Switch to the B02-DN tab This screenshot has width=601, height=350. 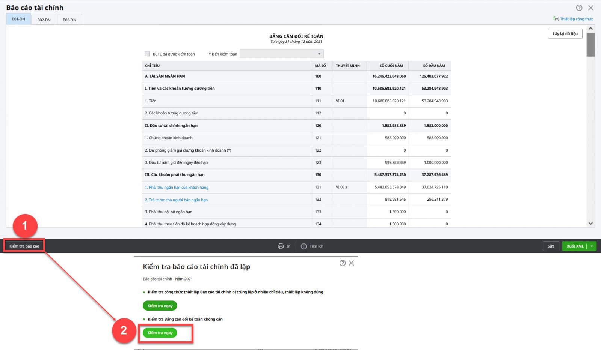coord(44,20)
